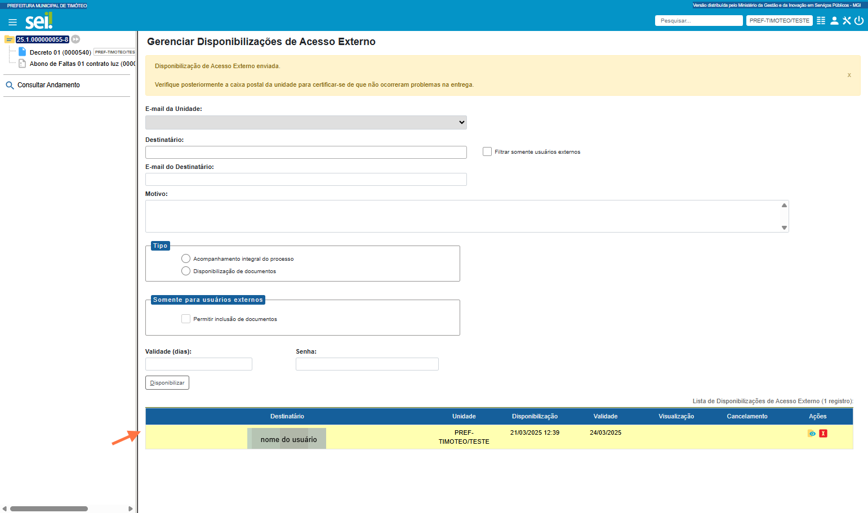Image resolution: width=868 pixels, height=513 pixels.
Task: Click the folder icon of process 25.1.000000055-8
Action: coord(9,39)
